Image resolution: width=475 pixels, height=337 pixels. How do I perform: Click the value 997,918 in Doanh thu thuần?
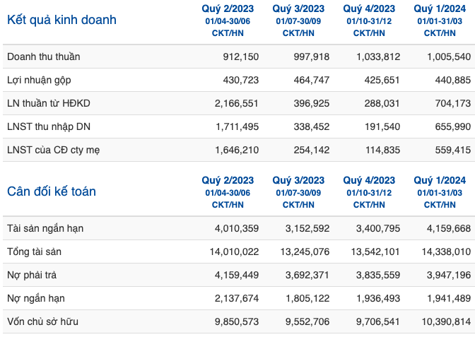(x=312, y=57)
